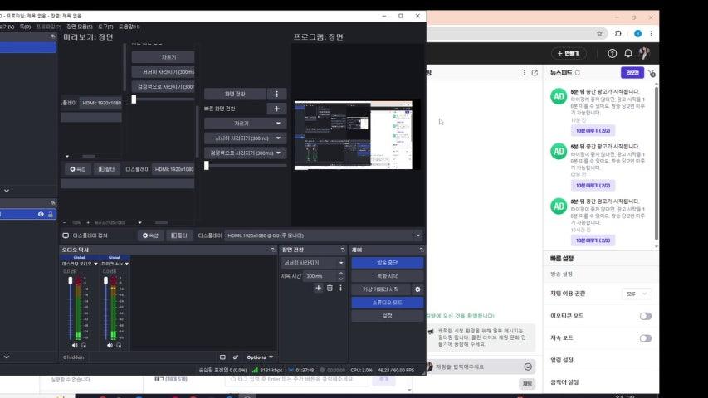Open the desktop audio channel dropdown
This screenshot has width=708, height=398.
tap(95, 264)
